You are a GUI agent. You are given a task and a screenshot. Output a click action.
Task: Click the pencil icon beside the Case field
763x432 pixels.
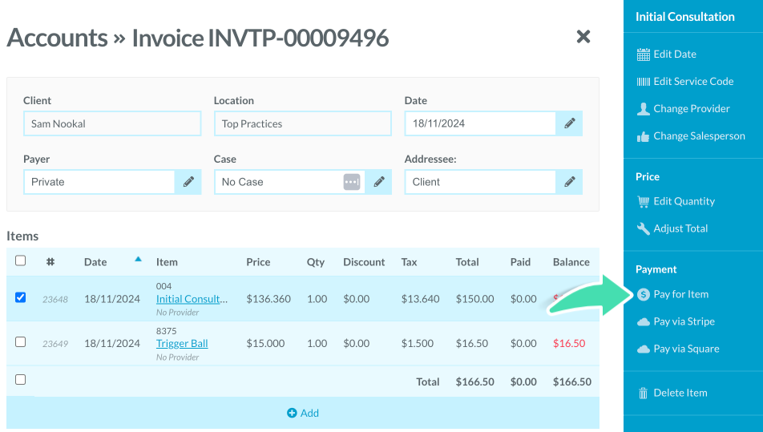coord(379,182)
